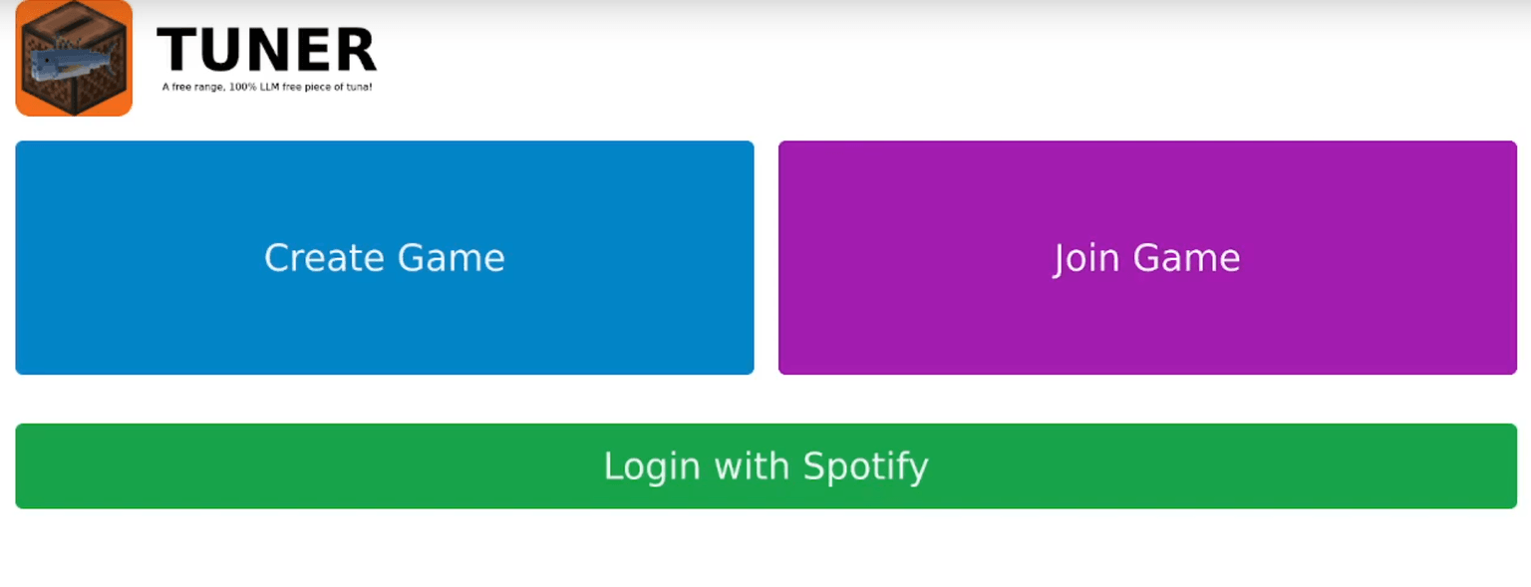Click the "Create Game" label text

click(x=384, y=258)
